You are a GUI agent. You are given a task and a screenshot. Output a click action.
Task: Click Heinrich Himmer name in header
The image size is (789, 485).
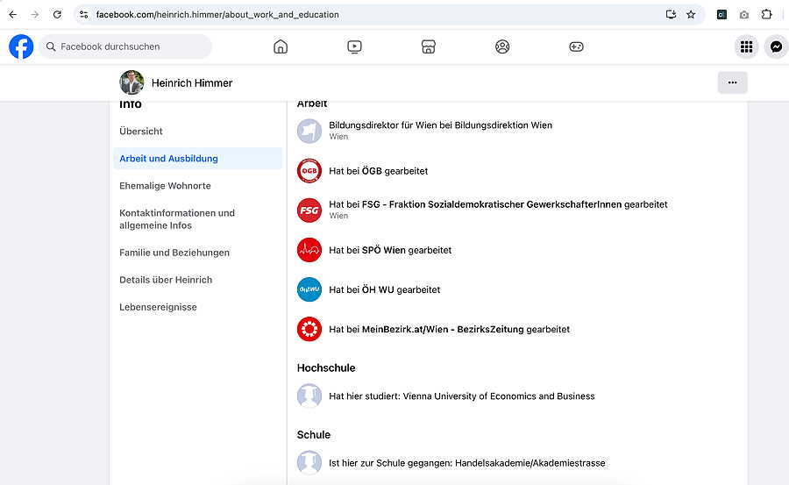pos(192,82)
